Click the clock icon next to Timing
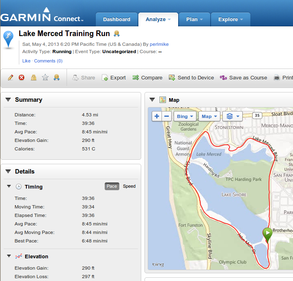This screenshot has width=293, height=281. [19, 187]
